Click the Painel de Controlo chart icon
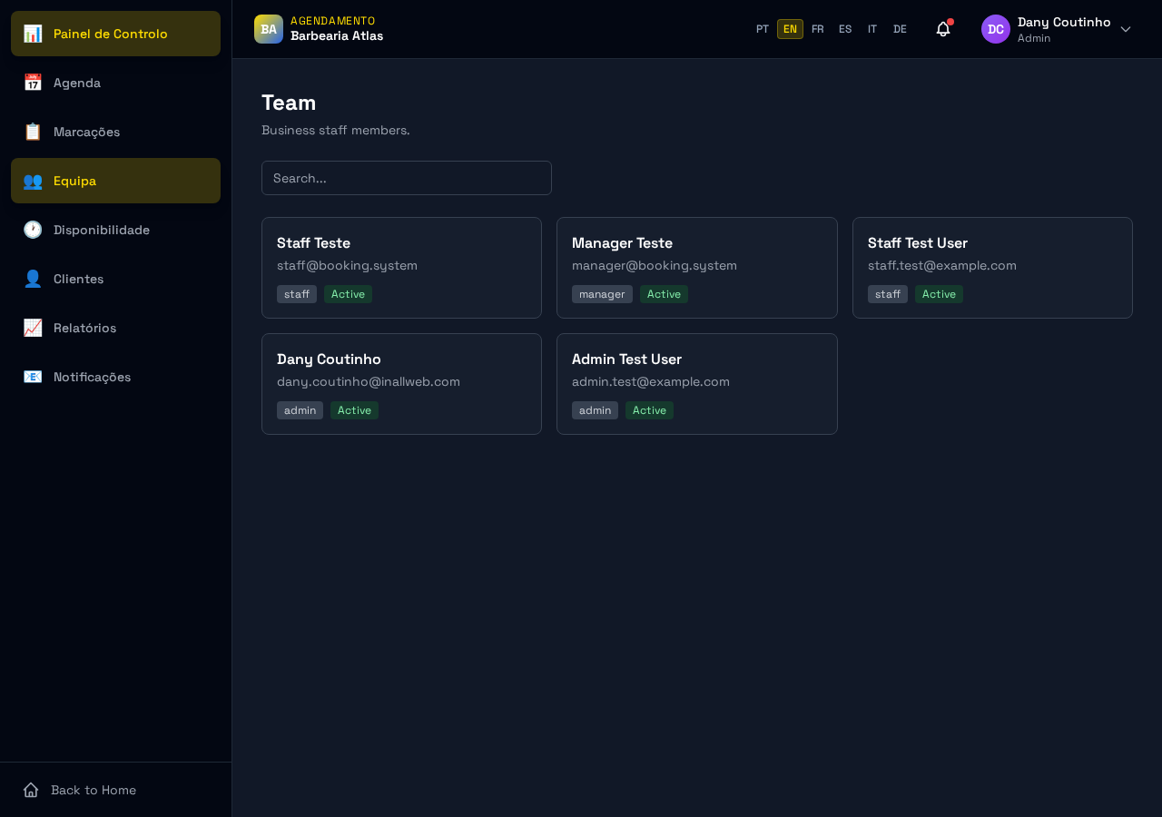The image size is (1162, 817). tap(33, 34)
